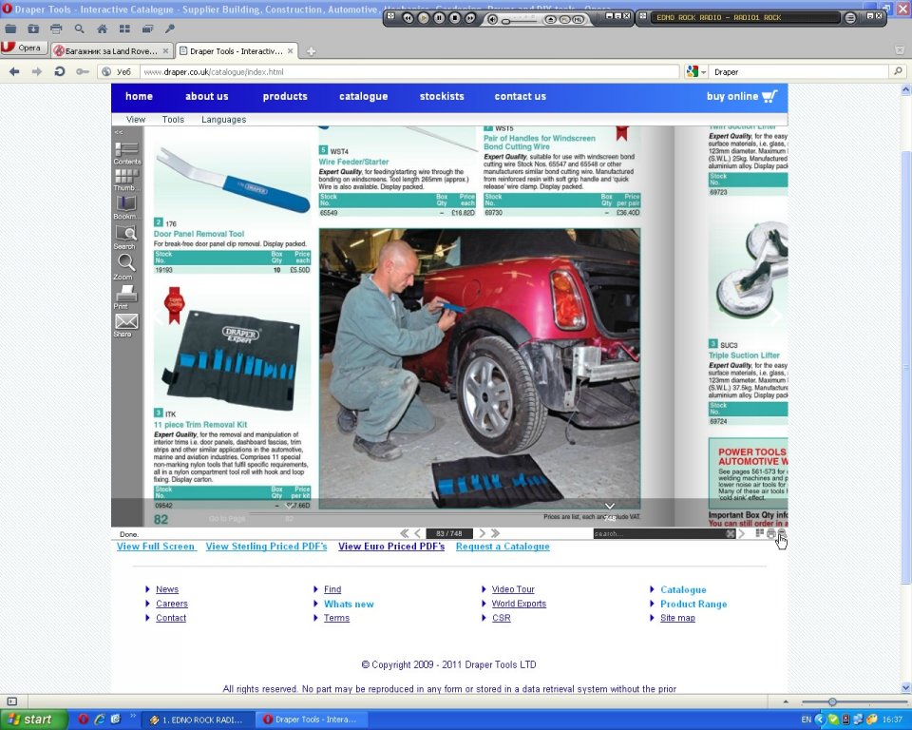The width and height of the screenshot is (912, 730).
Task: Click the home icon in Opera toolbar
Action: pos(103,29)
